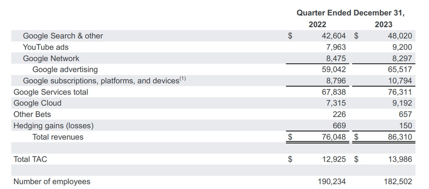Viewport: 429px width, 189px height.
Task: Click the "Number of employees" label
Action: pyautogui.click(x=52, y=182)
